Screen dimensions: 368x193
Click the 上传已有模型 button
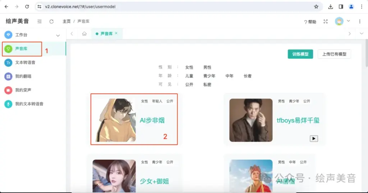click(x=334, y=54)
